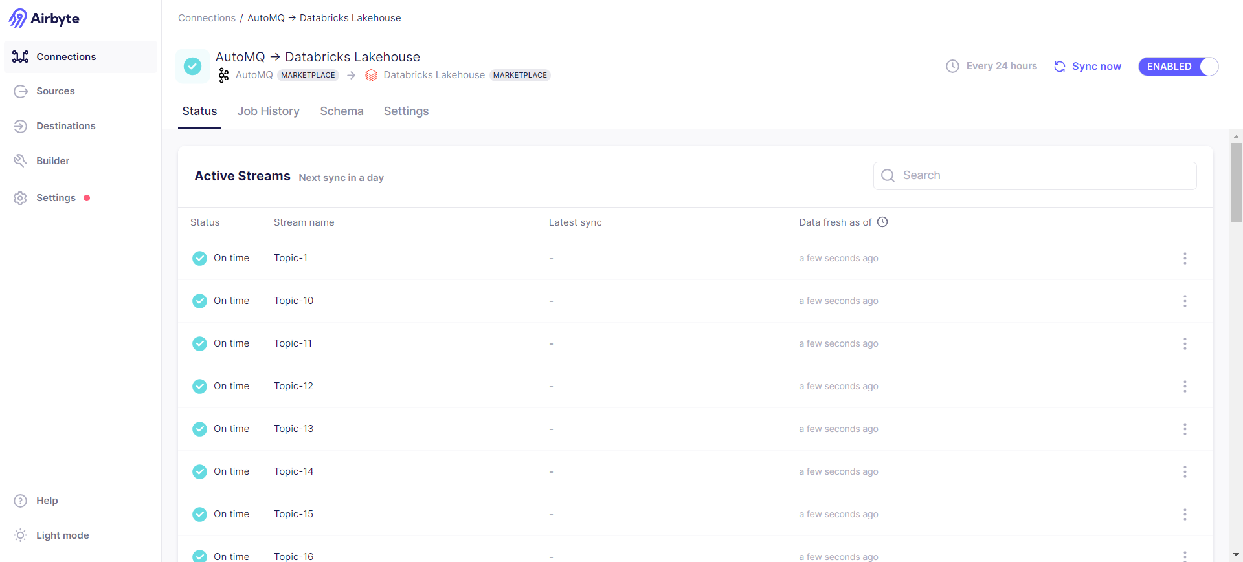
Task: Switch theme with Light mode toggle
Action: click(62, 535)
